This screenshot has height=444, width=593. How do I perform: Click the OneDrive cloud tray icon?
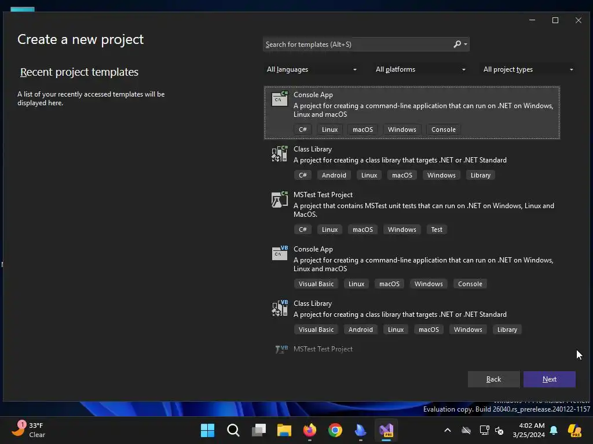coord(466,430)
